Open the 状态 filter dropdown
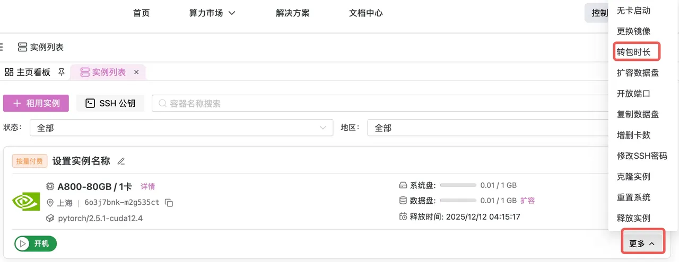 point(181,128)
